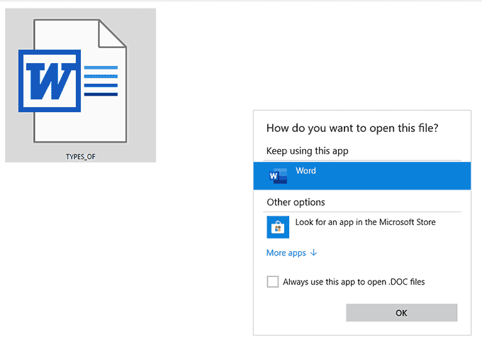Click the "Always use this app to open .DOC files" label
The height and width of the screenshot is (340, 482).
(x=354, y=282)
